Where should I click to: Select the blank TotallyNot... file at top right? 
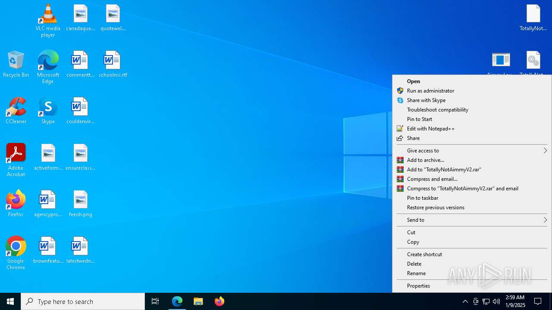click(x=533, y=18)
